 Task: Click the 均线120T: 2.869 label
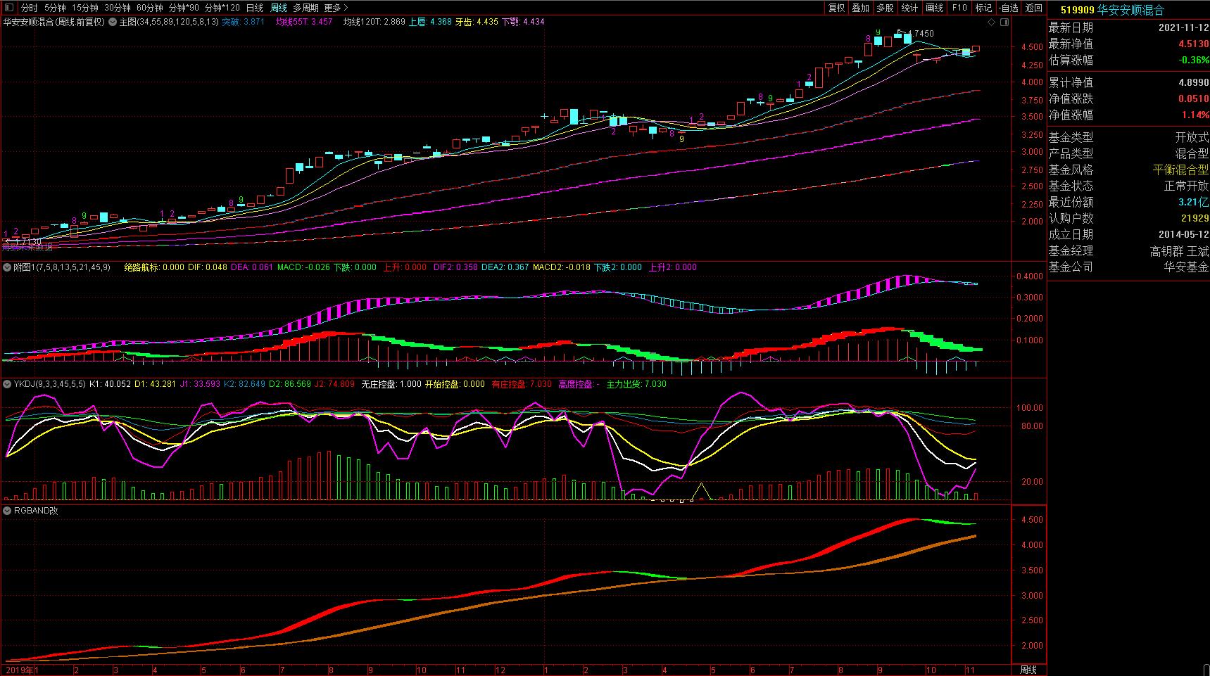tap(374, 22)
